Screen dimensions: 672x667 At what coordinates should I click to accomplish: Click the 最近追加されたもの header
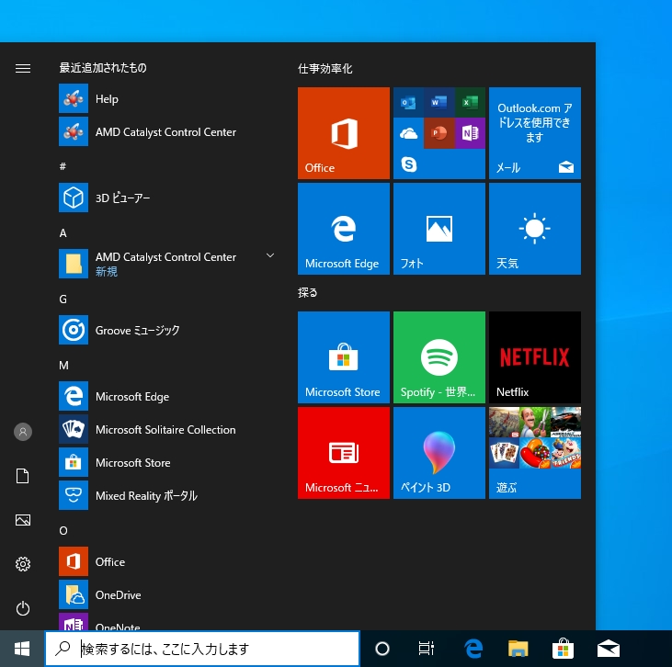pos(103,68)
